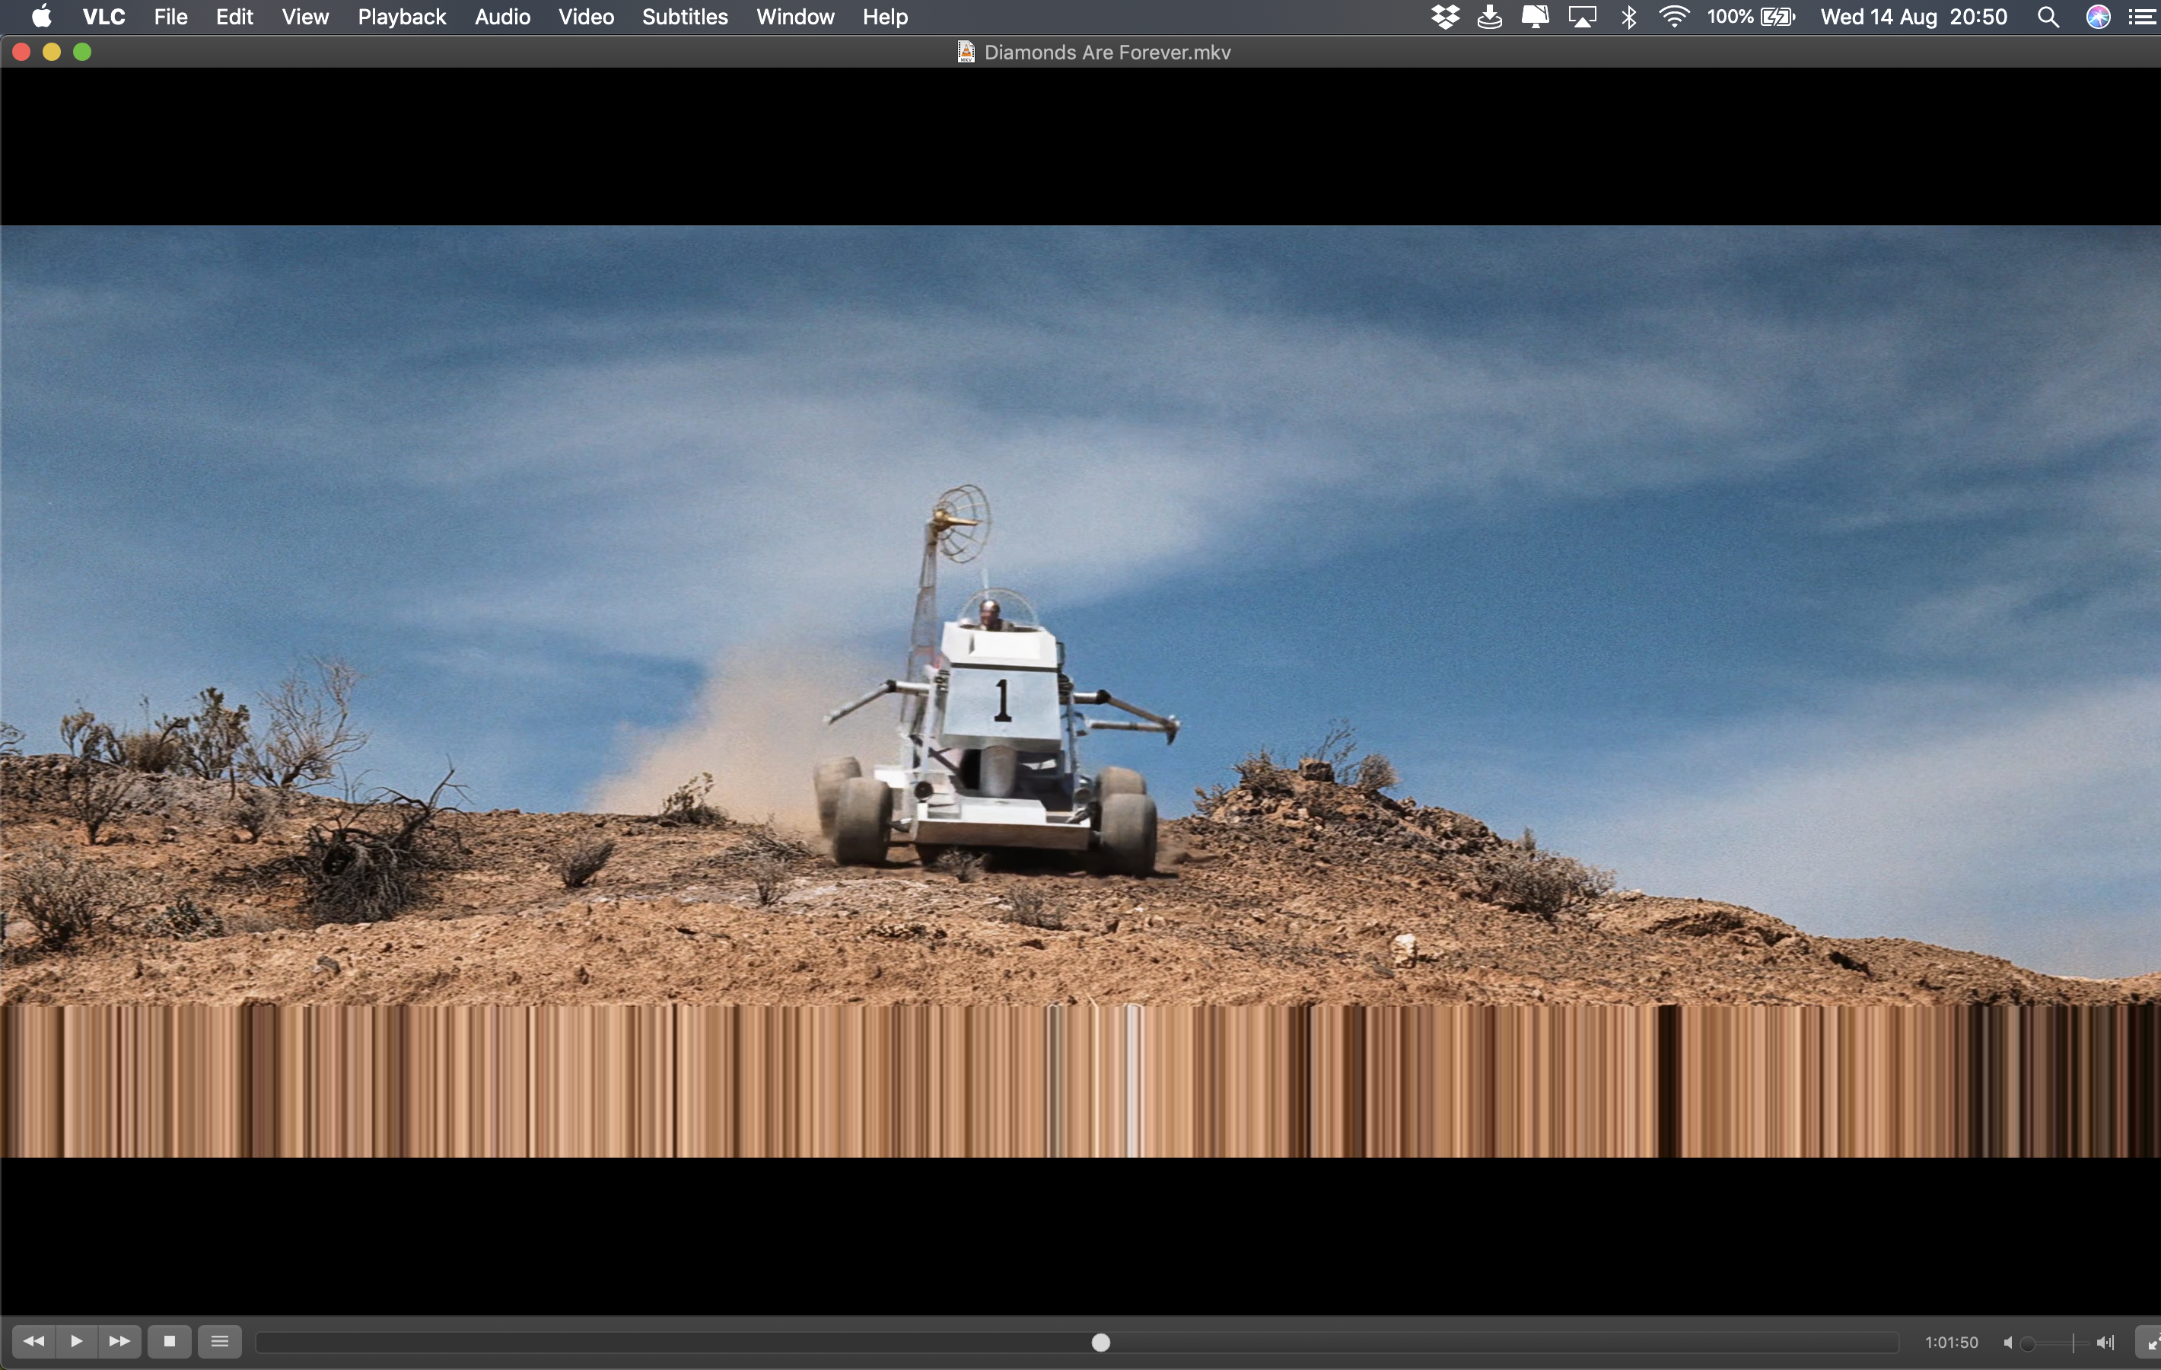The width and height of the screenshot is (2161, 1370).
Task: Set full volume with loud speaker icon
Action: coord(2105,1342)
